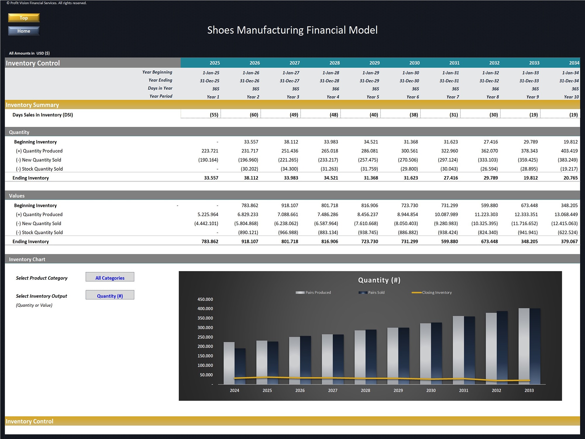
Task: Click the Quantity (#) chart title
Action: click(x=378, y=280)
